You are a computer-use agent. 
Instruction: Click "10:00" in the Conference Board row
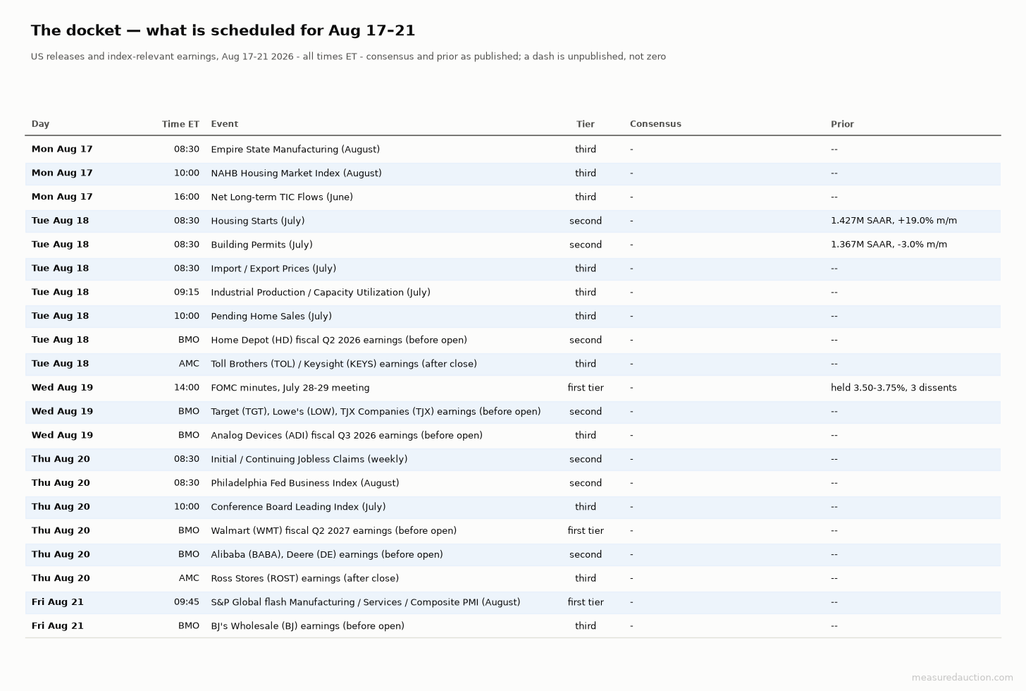pyautogui.click(x=187, y=507)
